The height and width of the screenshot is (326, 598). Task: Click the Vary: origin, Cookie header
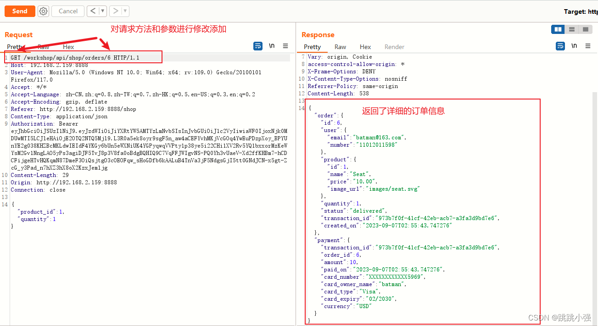[x=340, y=57]
